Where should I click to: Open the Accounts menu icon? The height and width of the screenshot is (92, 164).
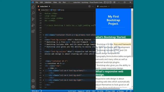tap(33, 81)
